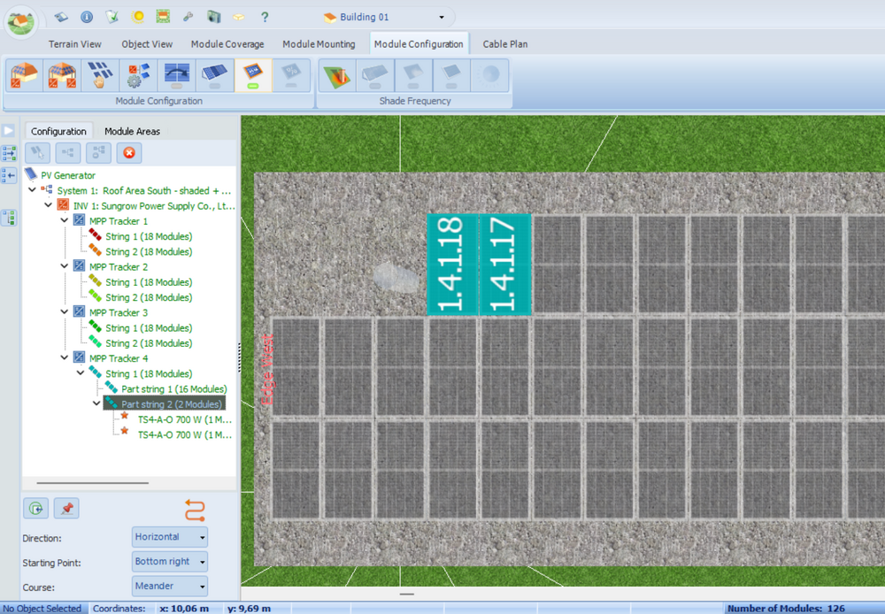Toggle the highlighted module string display button
Image resolution: width=885 pixels, height=614 pixels.
252,75
